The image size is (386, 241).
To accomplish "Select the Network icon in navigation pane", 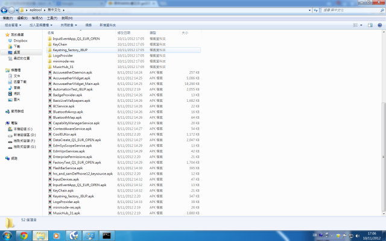I will [x=7, y=158].
